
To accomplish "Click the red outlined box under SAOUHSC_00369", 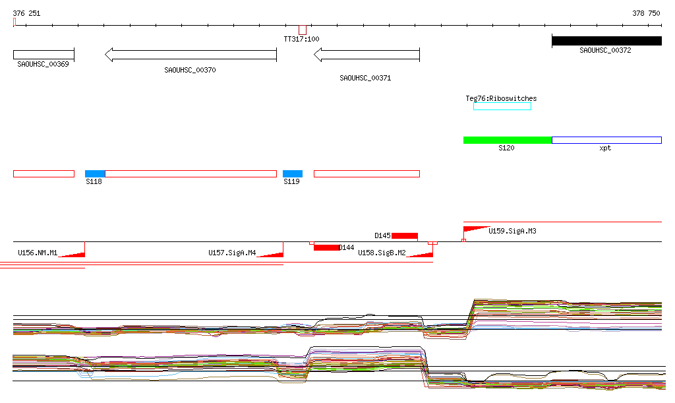I will click(x=44, y=174).
